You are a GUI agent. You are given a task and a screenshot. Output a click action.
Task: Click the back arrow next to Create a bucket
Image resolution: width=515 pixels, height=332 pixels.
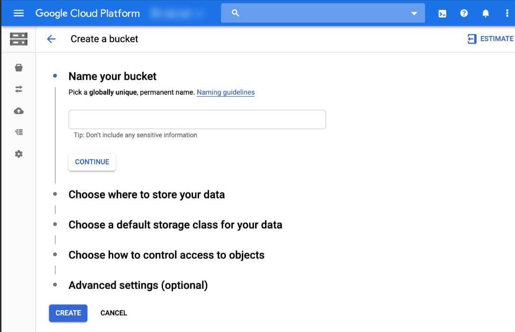(x=51, y=39)
